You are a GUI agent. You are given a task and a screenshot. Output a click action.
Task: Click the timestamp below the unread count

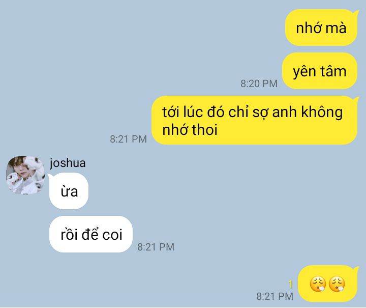coord(274,296)
